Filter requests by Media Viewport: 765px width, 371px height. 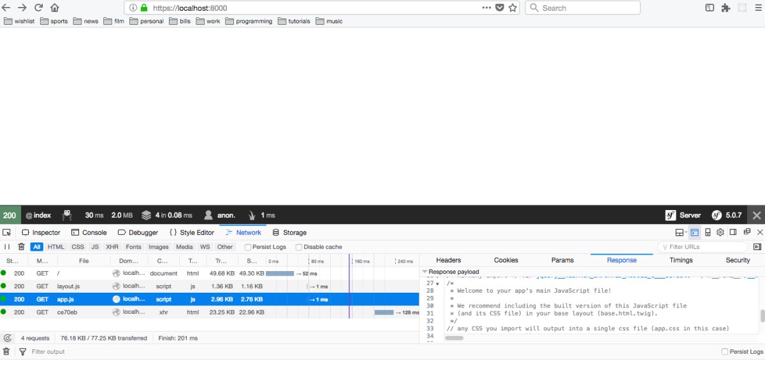(184, 247)
